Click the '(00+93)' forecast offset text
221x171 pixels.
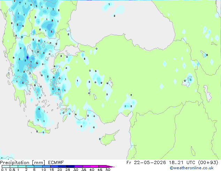click(208, 163)
